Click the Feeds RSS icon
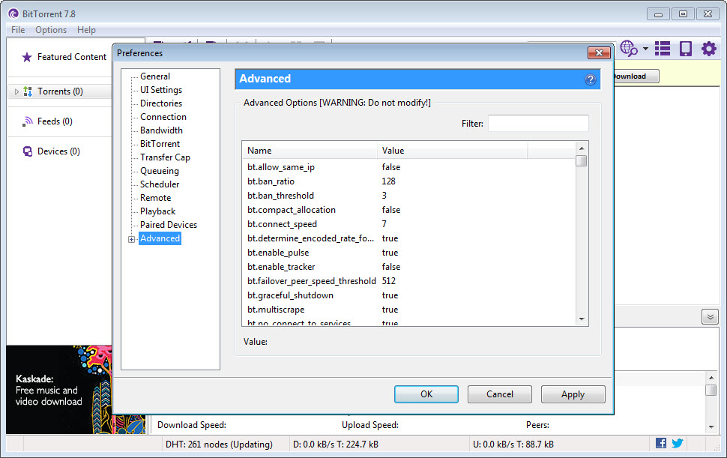This screenshot has width=727, height=458. [x=28, y=121]
